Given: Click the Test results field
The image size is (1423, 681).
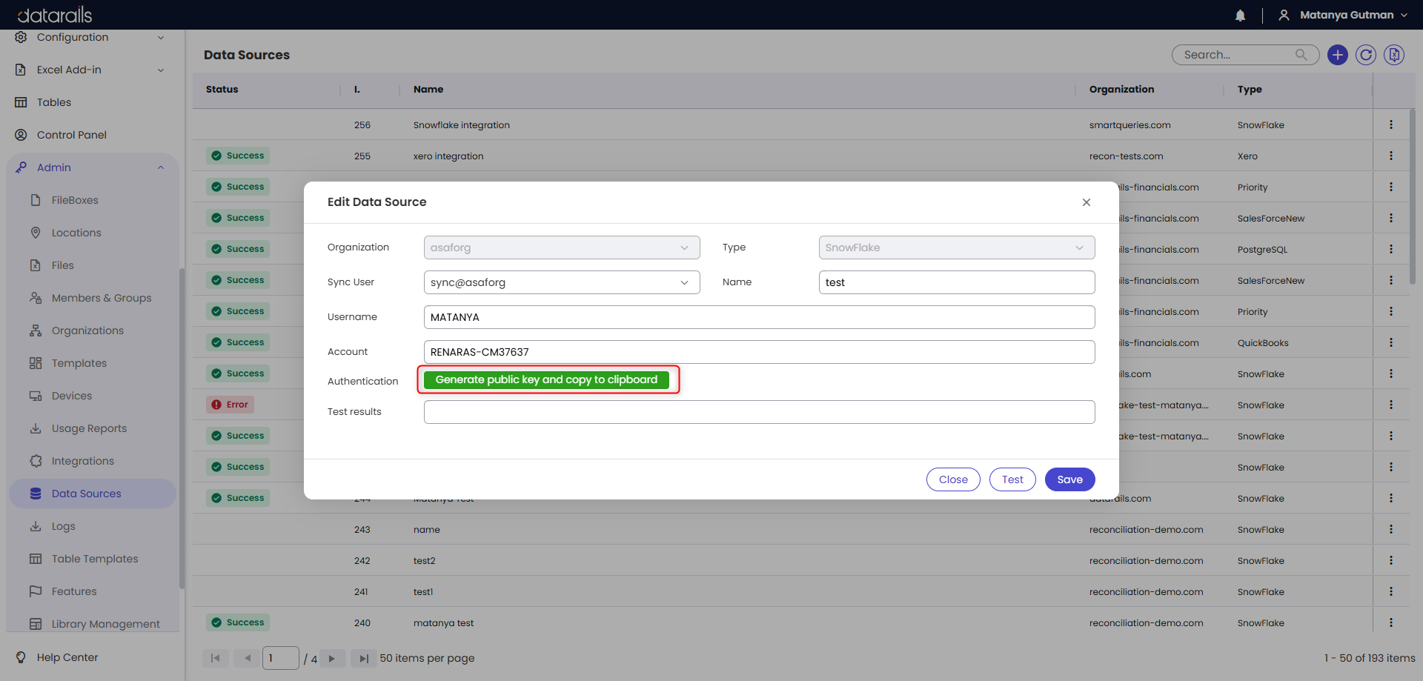Looking at the screenshot, I should 760,412.
